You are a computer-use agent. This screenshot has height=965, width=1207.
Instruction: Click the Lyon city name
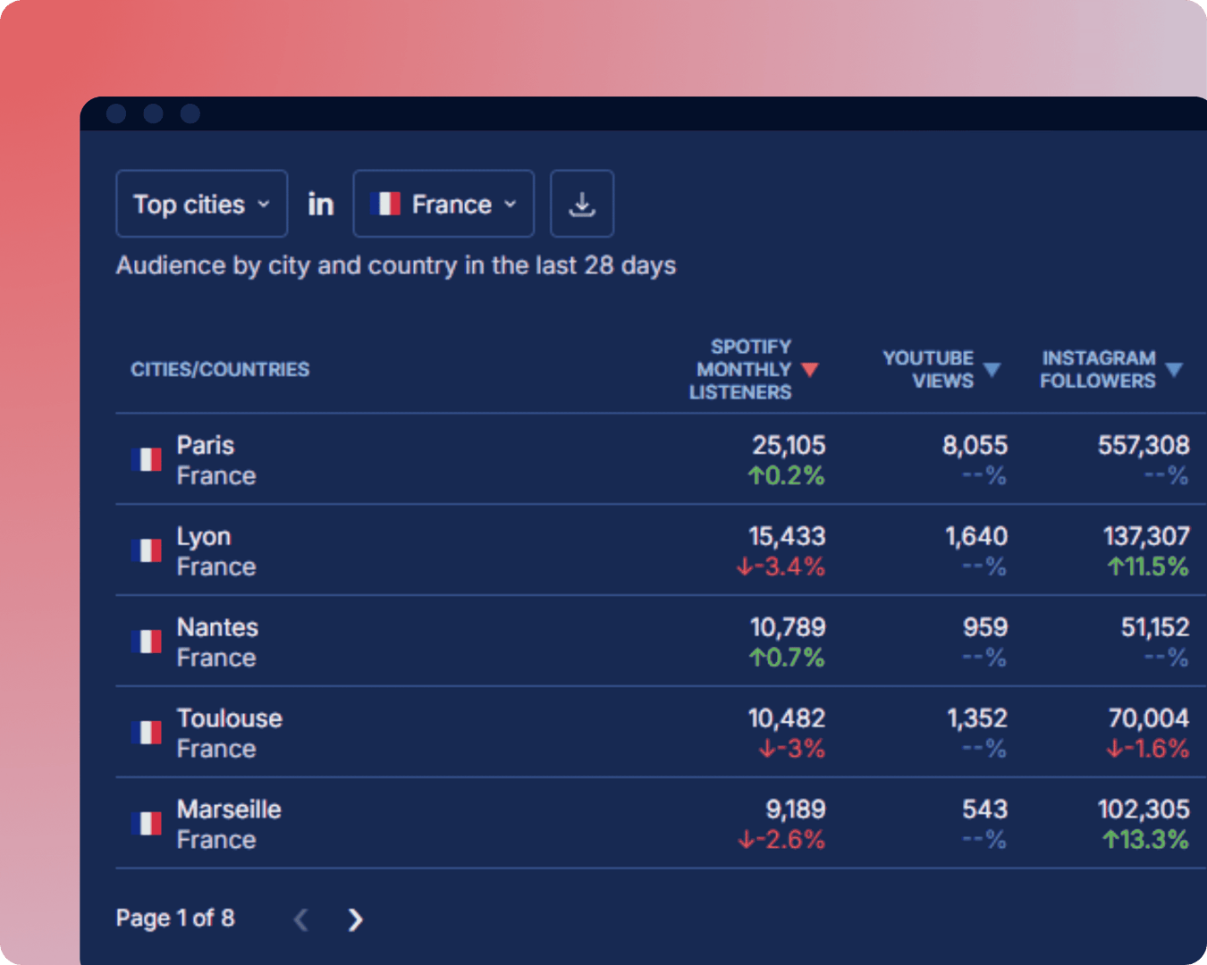[x=204, y=536]
